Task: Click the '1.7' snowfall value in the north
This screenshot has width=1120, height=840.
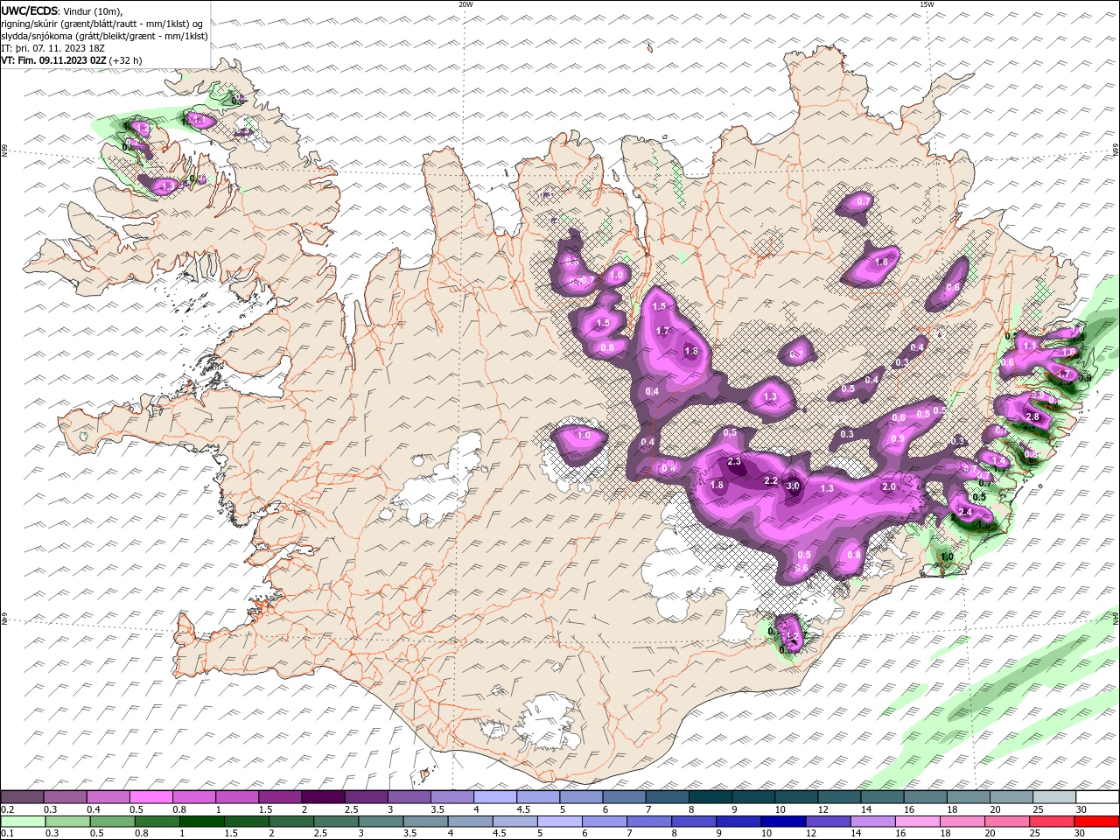Action: 662,331
